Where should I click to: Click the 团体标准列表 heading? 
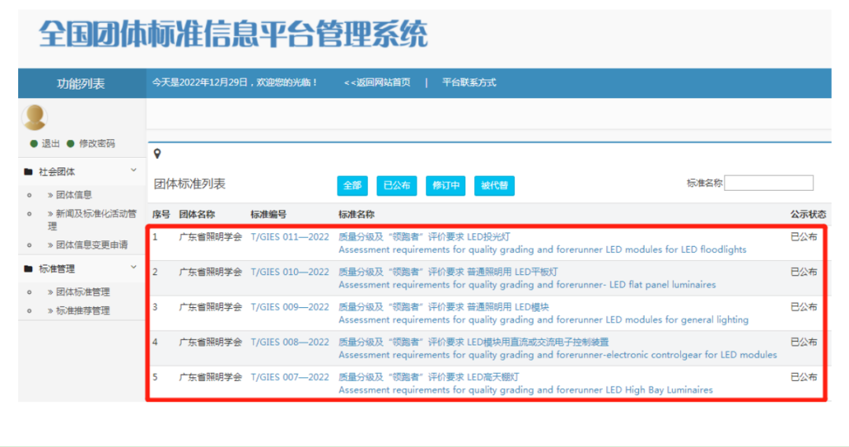click(x=189, y=184)
